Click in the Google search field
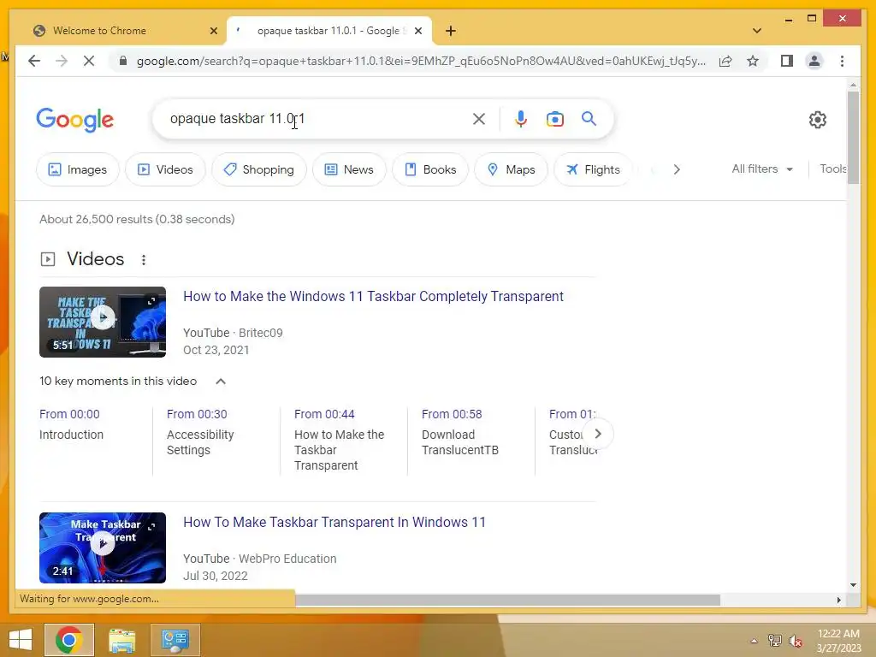Screen dimensions: 876x657 [318, 118]
